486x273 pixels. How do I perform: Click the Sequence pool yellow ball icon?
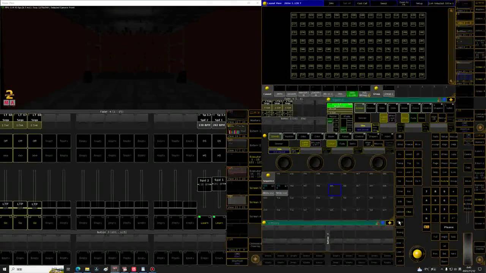[268, 175]
